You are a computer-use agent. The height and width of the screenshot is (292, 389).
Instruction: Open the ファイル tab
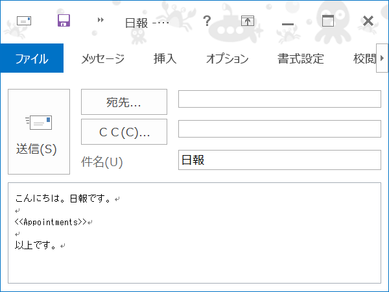(x=32, y=58)
